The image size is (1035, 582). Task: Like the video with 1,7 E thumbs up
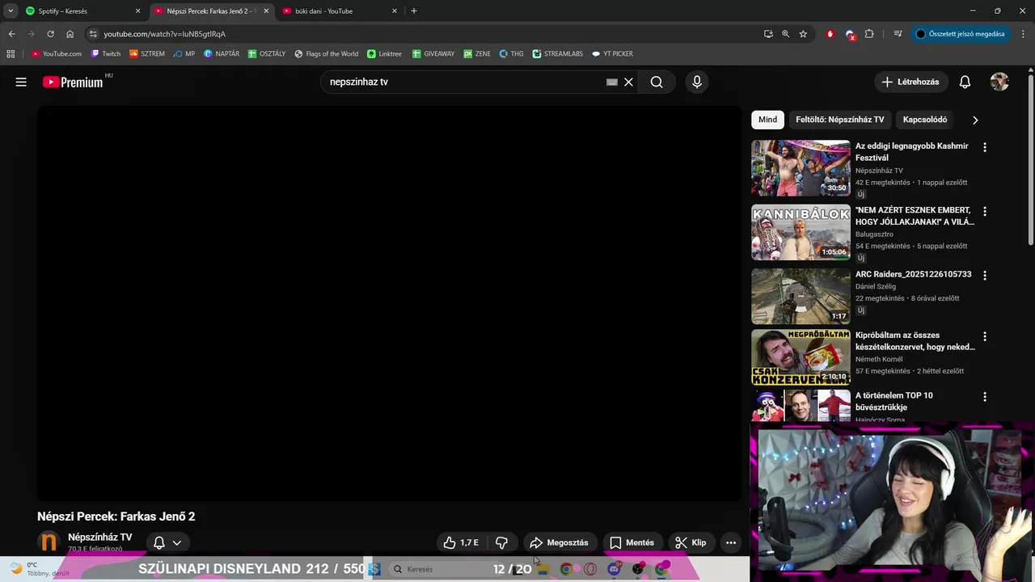coord(461,542)
